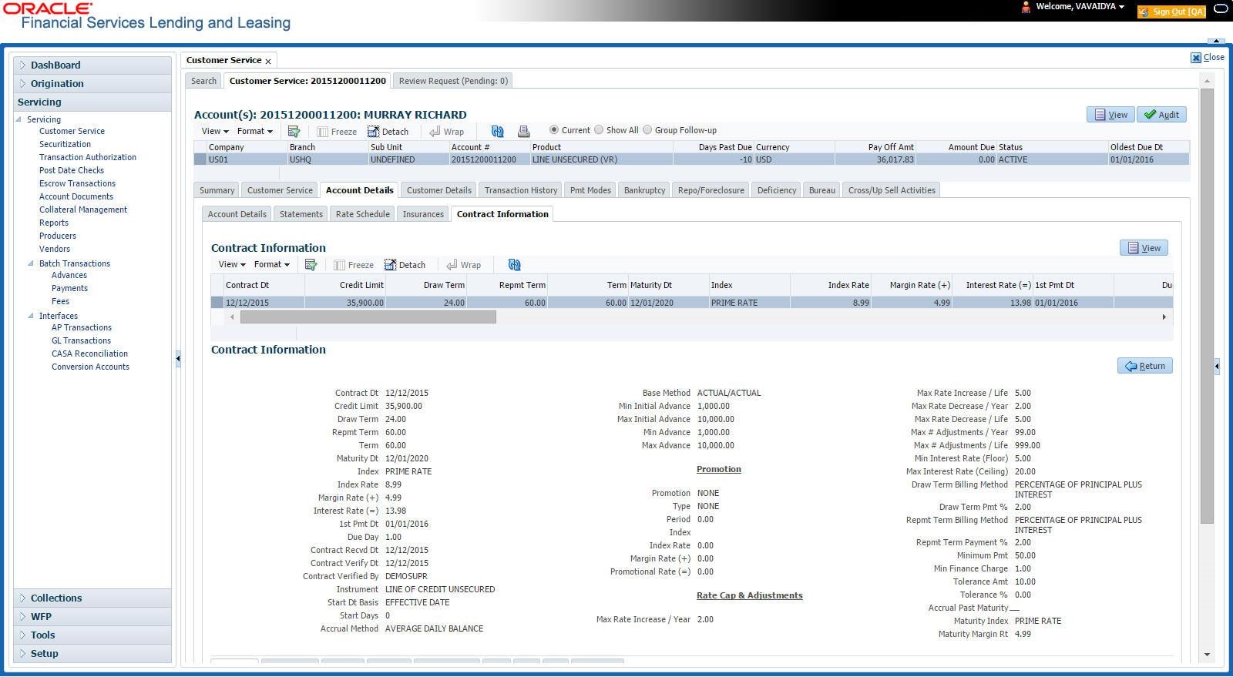Refresh the Account(s) table
Image resolution: width=1233 pixels, height=677 pixels.
coord(497,132)
